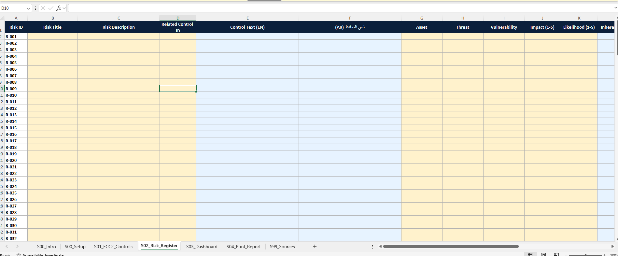The image size is (618, 256).
Task: Click the zoom out minus button
Action: coord(566,255)
